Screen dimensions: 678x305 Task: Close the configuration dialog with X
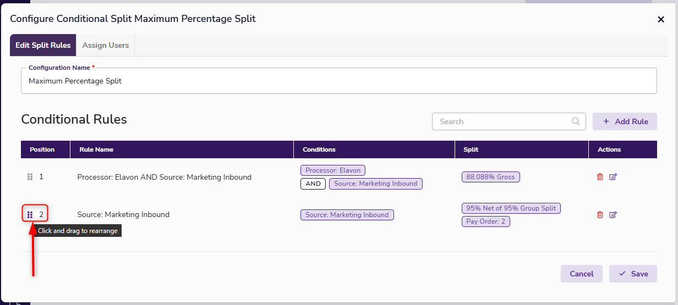(x=661, y=19)
